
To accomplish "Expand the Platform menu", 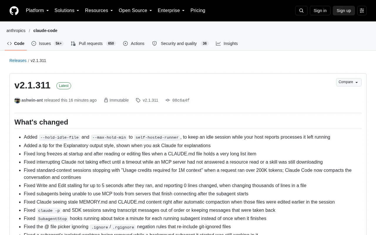I will [37, 11].
